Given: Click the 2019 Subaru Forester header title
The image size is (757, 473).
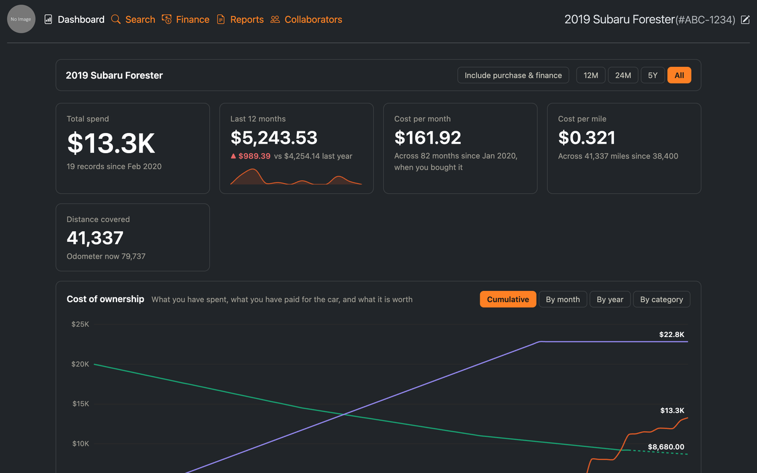Looking at the screenshot, I should coord(114,75).
